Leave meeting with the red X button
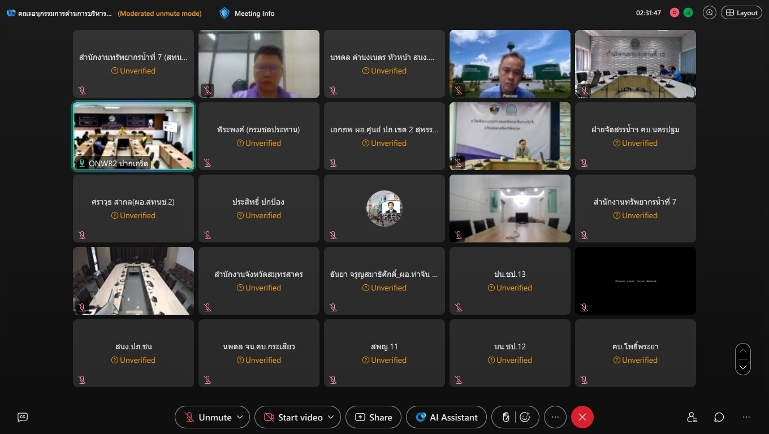 582,417
